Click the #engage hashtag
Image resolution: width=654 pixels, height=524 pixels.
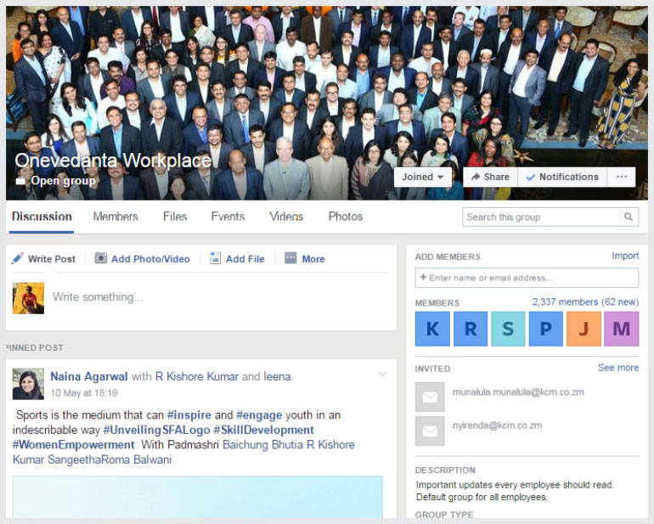259,415
